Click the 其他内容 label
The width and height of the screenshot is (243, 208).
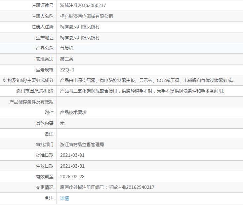tap(45, 123)
